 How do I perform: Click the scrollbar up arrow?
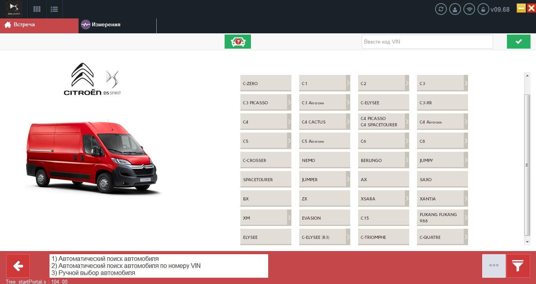[x=527, y=75]
